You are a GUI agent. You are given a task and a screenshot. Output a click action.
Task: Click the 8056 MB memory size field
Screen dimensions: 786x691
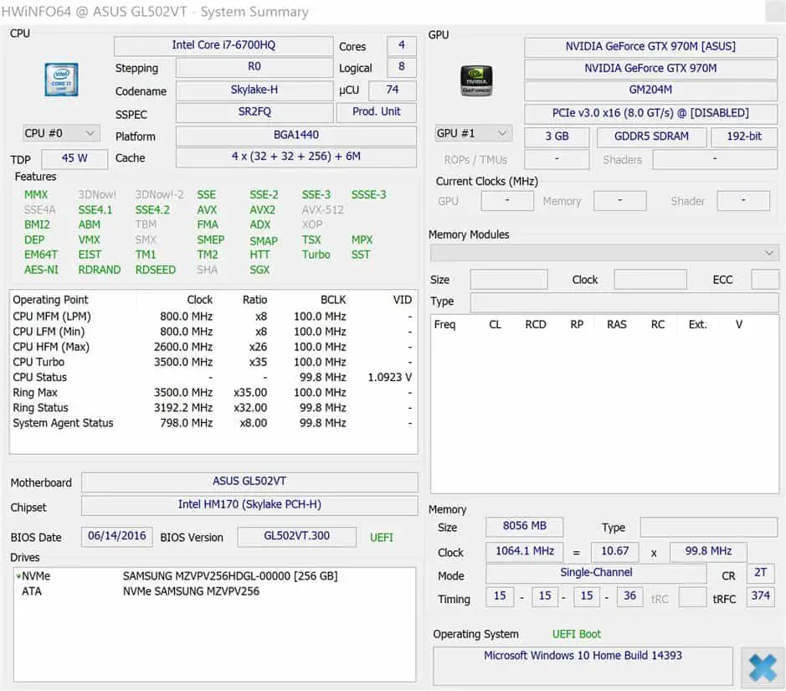point(524,526)
